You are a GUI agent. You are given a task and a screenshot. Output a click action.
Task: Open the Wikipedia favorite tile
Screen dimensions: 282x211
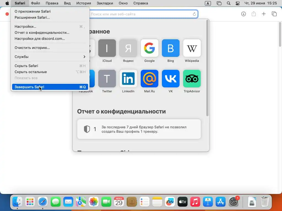(192, 48)
